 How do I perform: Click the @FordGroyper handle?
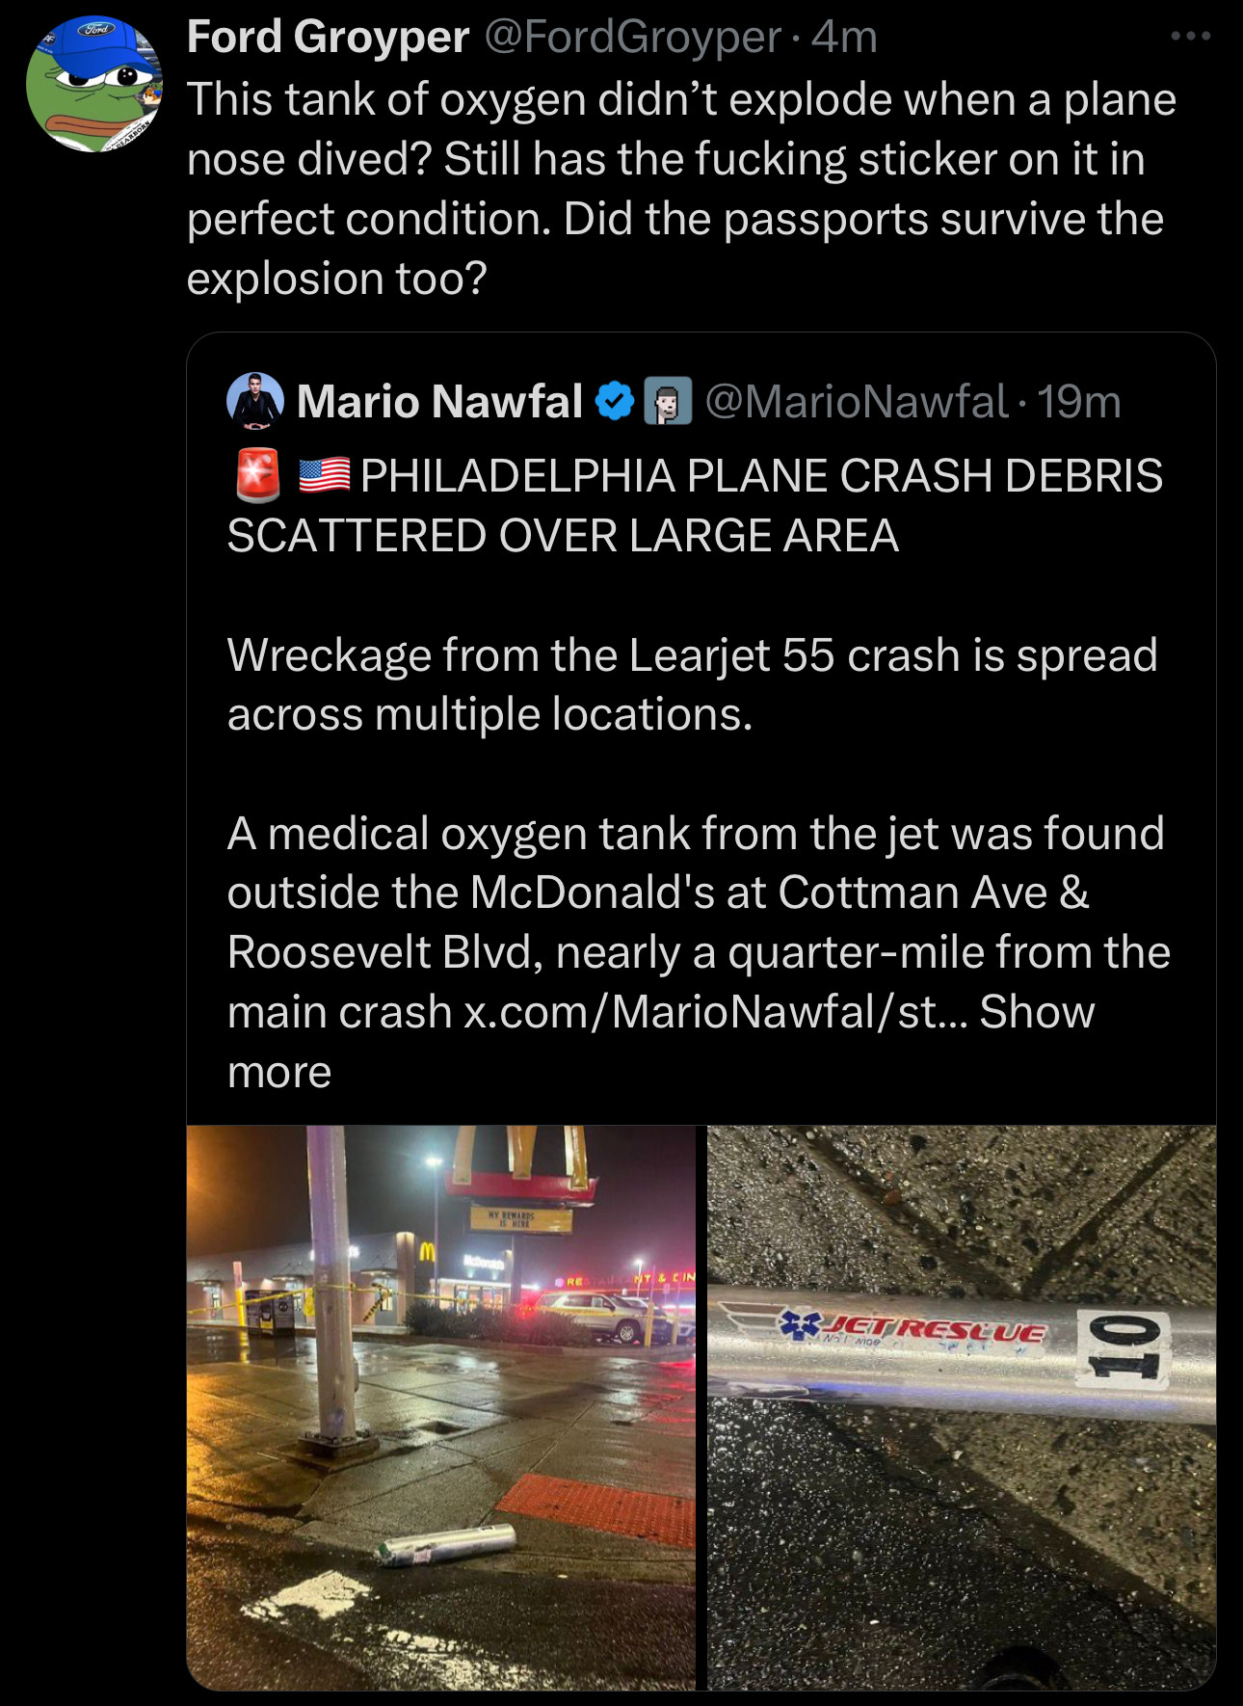tap(632, 38)
